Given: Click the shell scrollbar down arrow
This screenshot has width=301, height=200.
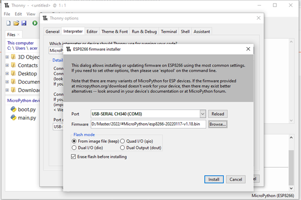Looking at the screenshot, I should click(x=291, y=188).
